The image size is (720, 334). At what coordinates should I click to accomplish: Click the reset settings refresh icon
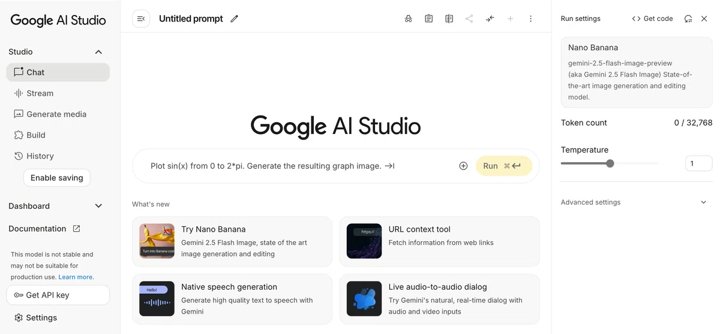tap(688, 19)
